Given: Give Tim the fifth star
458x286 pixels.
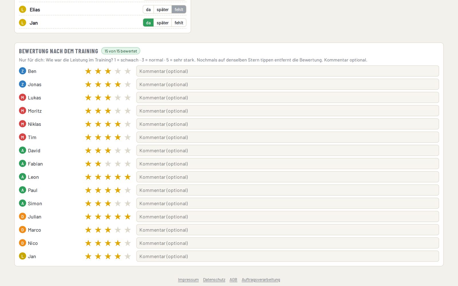Looking at the screenshot, I should pyautogui.click(x=128, y=137).
